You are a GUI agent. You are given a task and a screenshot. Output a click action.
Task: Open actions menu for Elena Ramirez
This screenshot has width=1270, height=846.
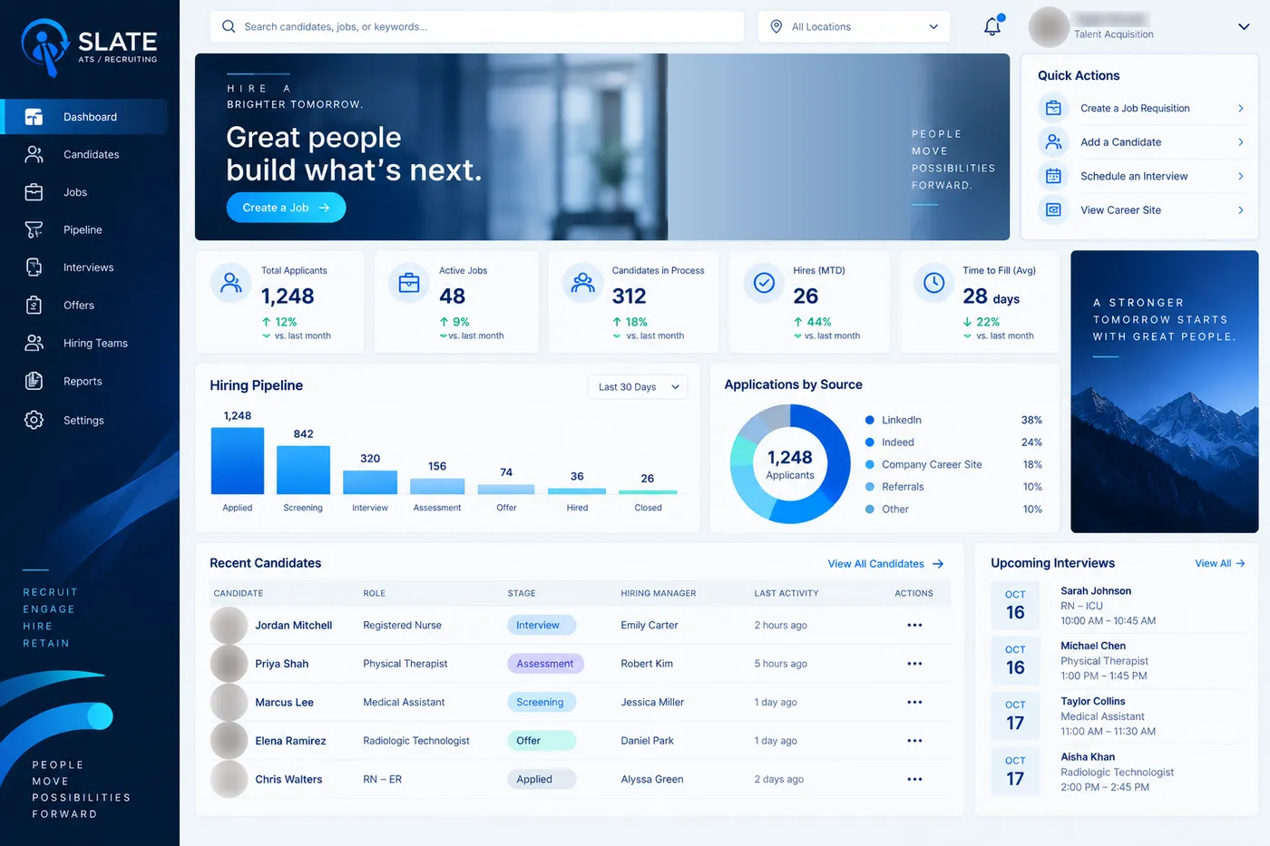(914, 741)
